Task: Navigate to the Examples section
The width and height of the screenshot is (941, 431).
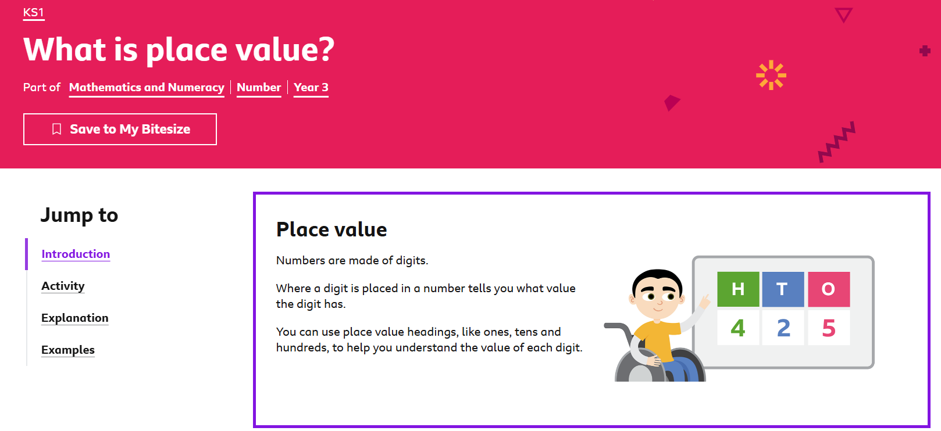Action: click(68, 350)
